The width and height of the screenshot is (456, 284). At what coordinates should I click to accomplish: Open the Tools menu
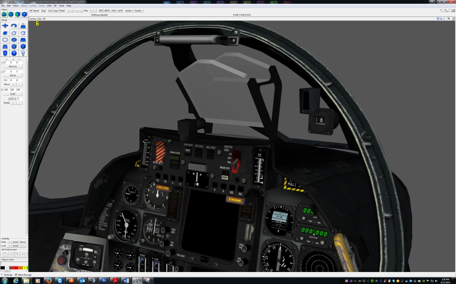(x=62, y=6)
